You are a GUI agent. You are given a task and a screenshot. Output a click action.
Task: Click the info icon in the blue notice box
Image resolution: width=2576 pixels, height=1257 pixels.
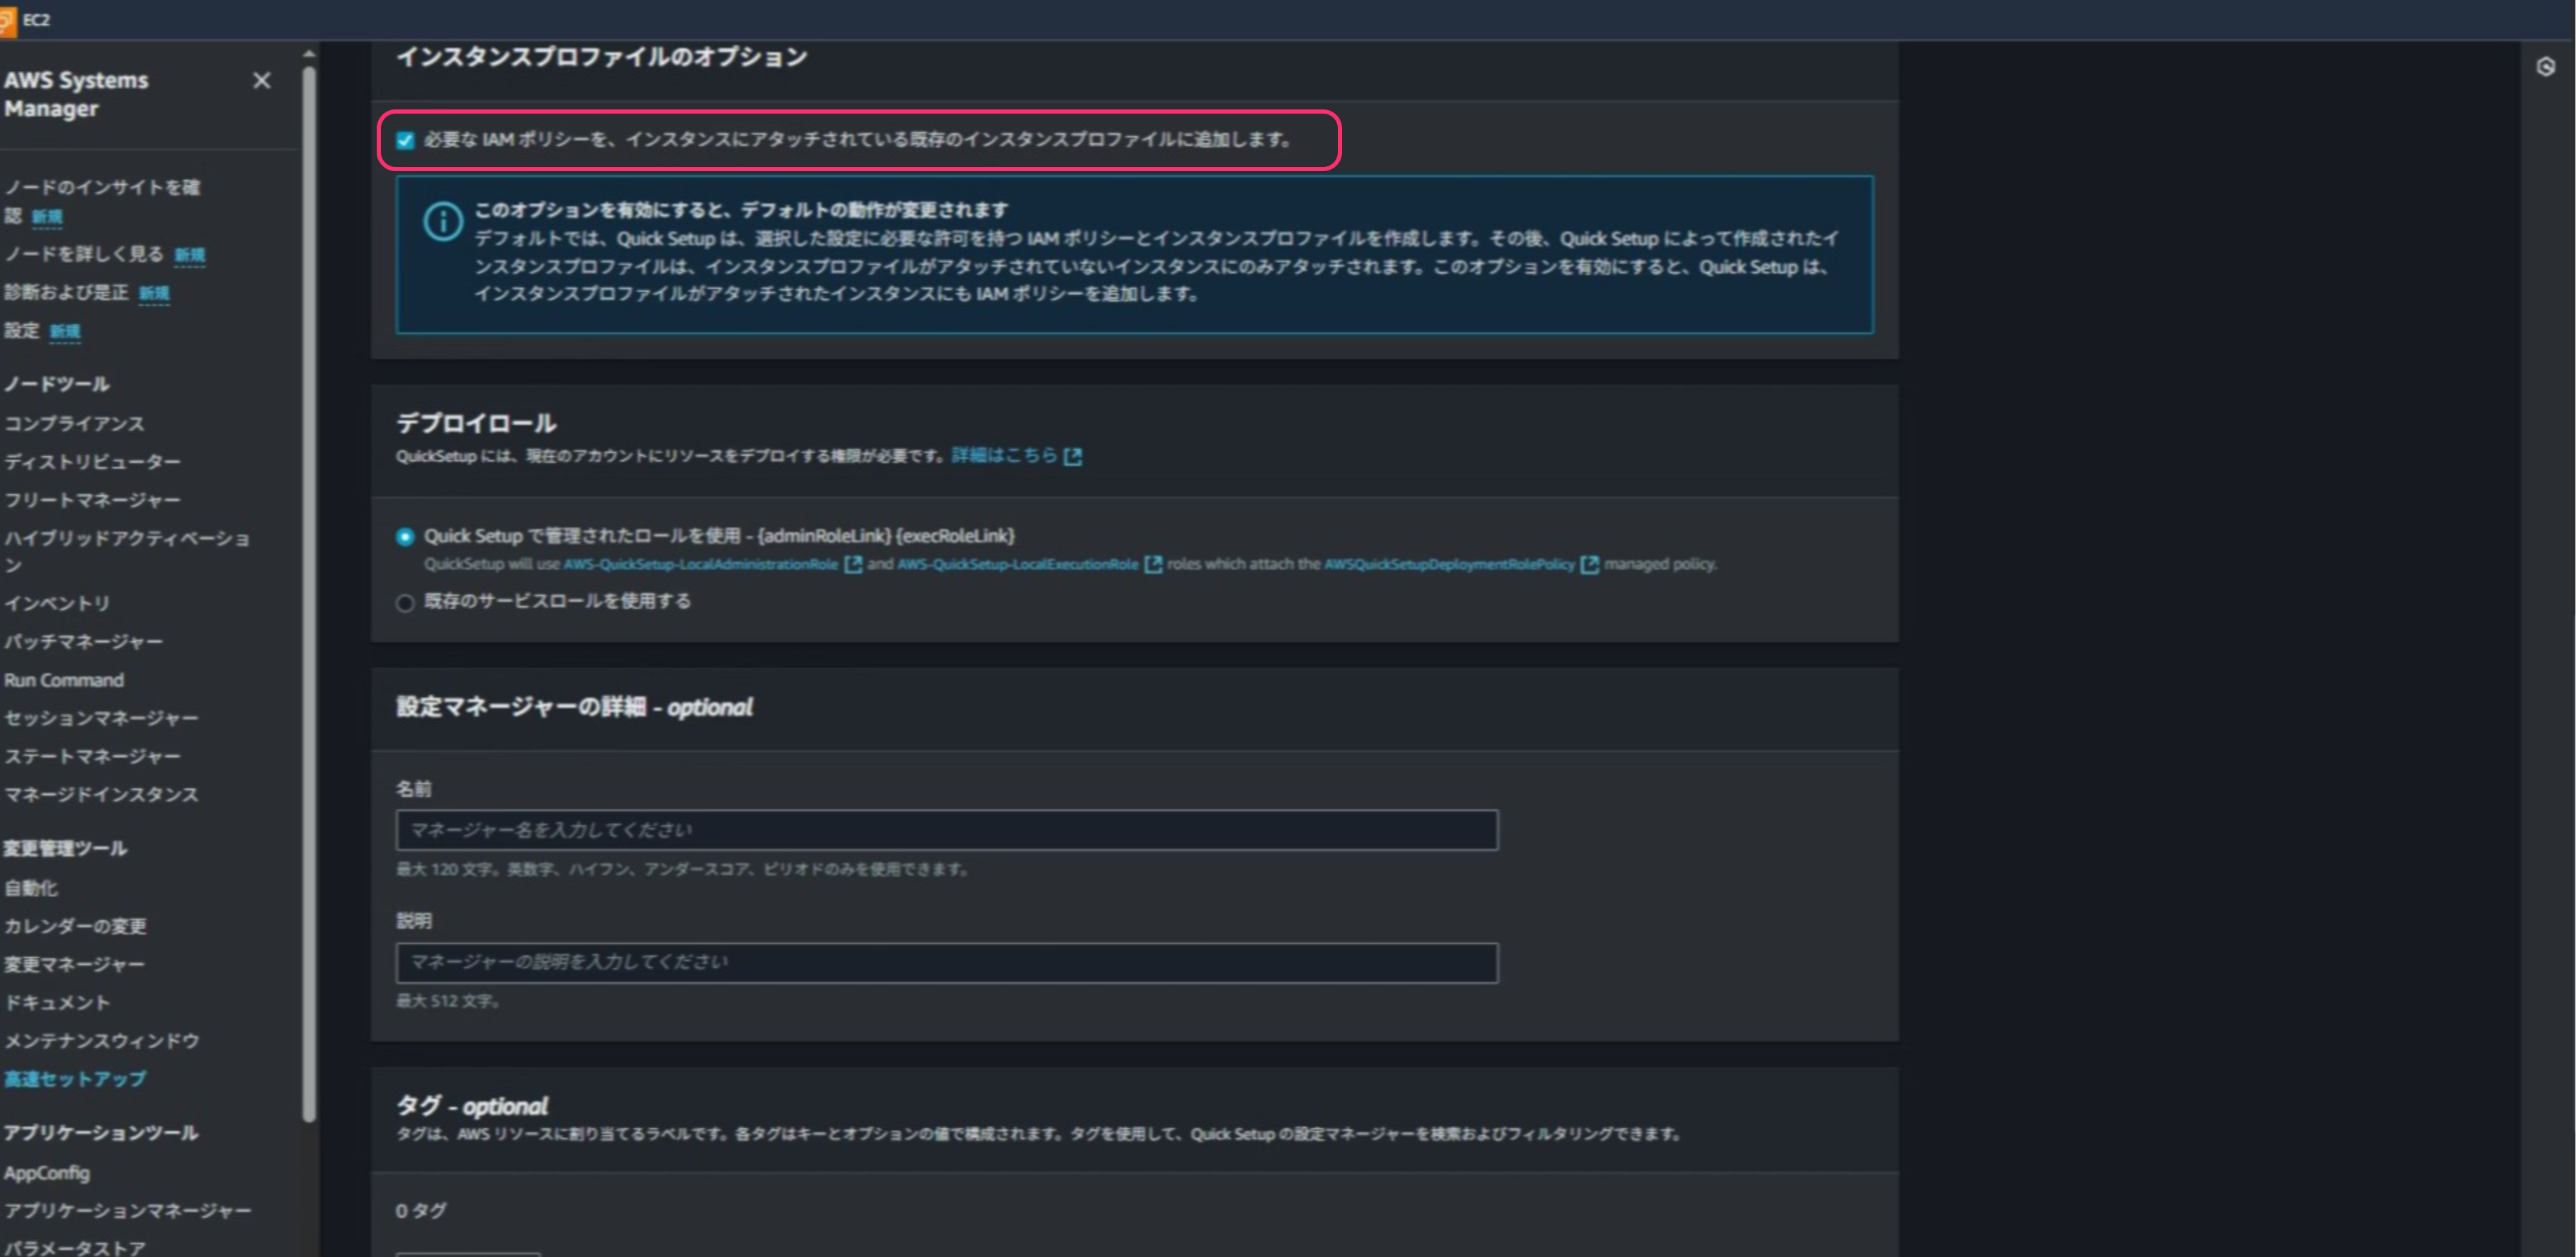click(x=442, y=221)
